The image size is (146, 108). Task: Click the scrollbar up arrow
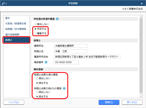point(141,17)
